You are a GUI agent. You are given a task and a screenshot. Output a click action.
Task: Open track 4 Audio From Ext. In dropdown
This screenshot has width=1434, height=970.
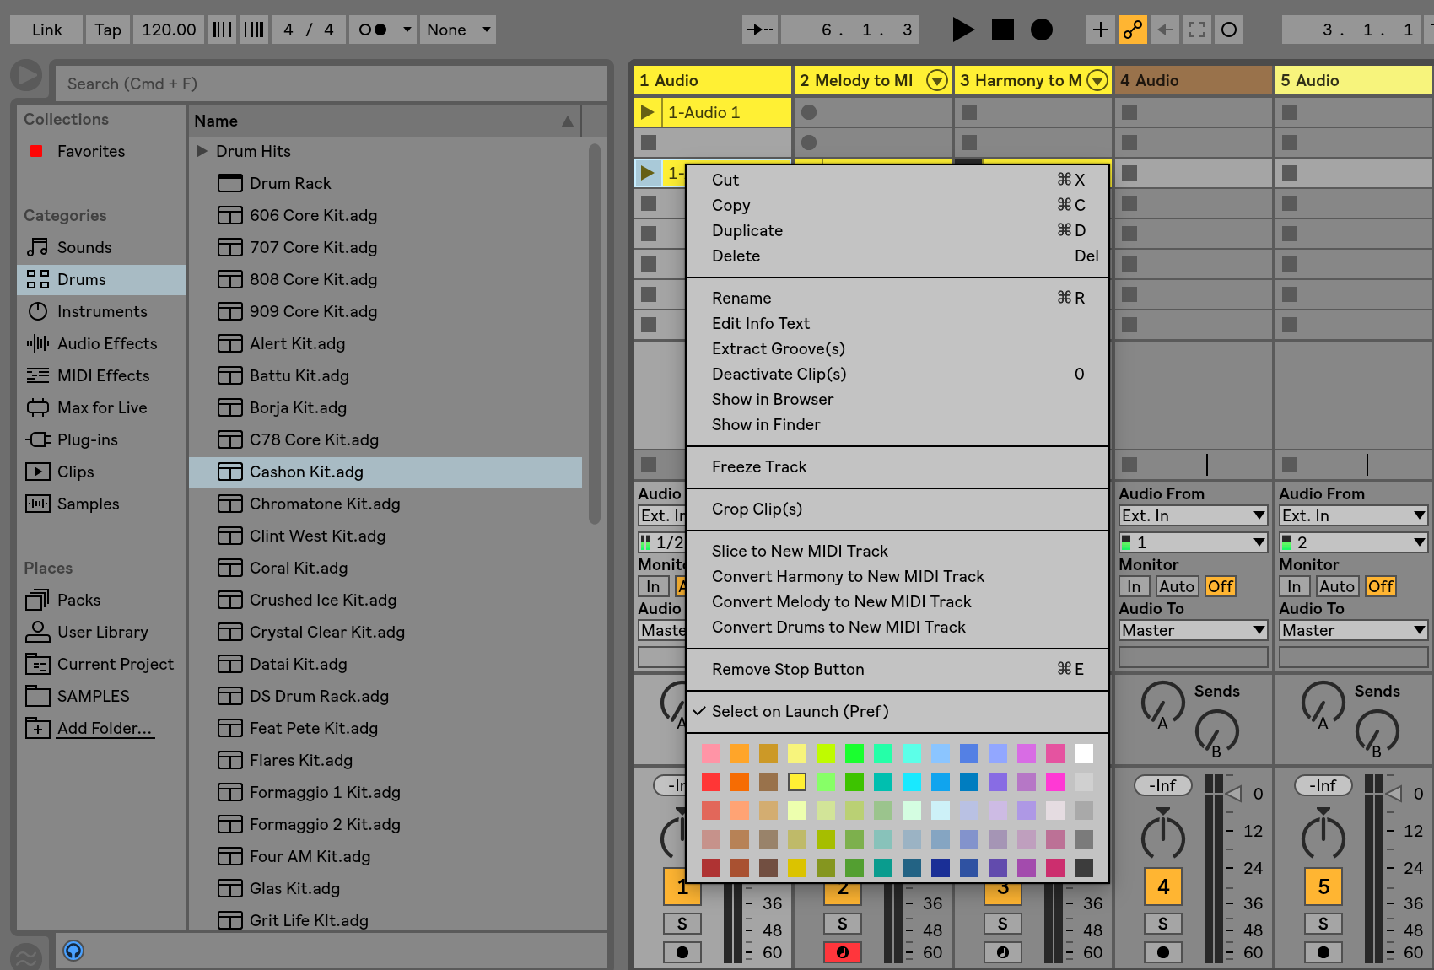pos(1193,515)
